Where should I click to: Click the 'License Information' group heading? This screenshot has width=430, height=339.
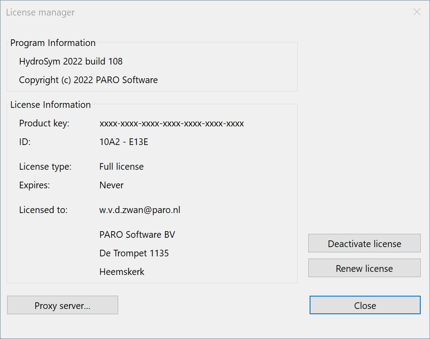[50, 105]
